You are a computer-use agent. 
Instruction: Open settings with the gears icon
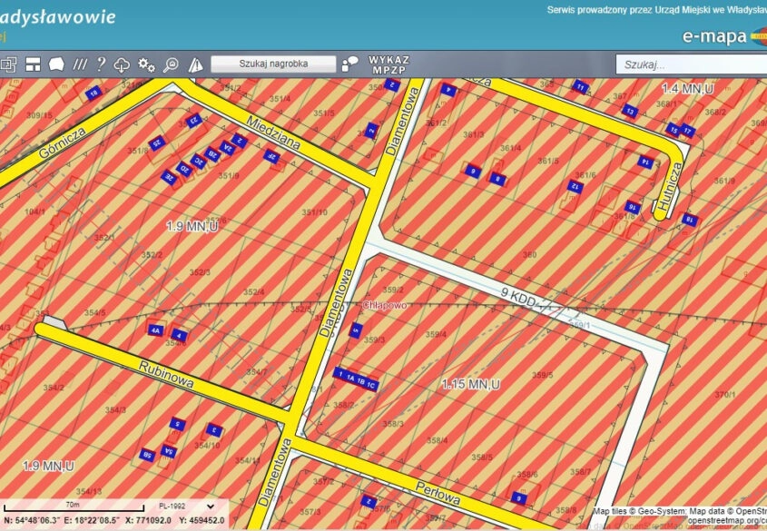[x=146, y=64]
